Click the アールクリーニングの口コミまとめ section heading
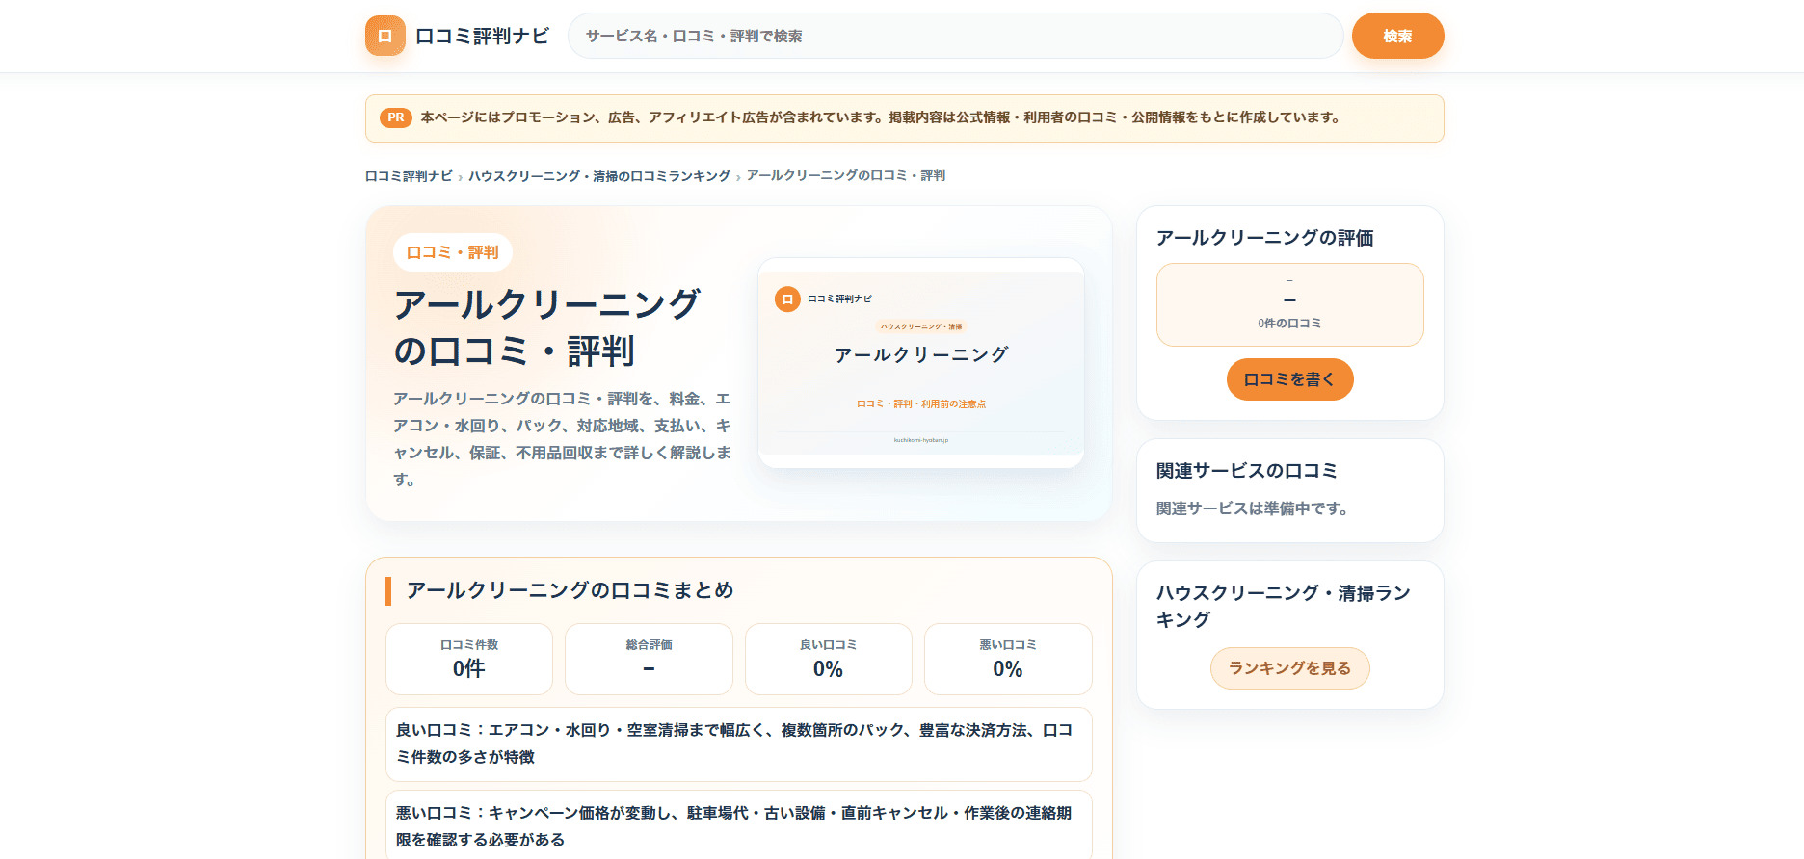Viewport: 1804px width, 859px height. (570, 590)
